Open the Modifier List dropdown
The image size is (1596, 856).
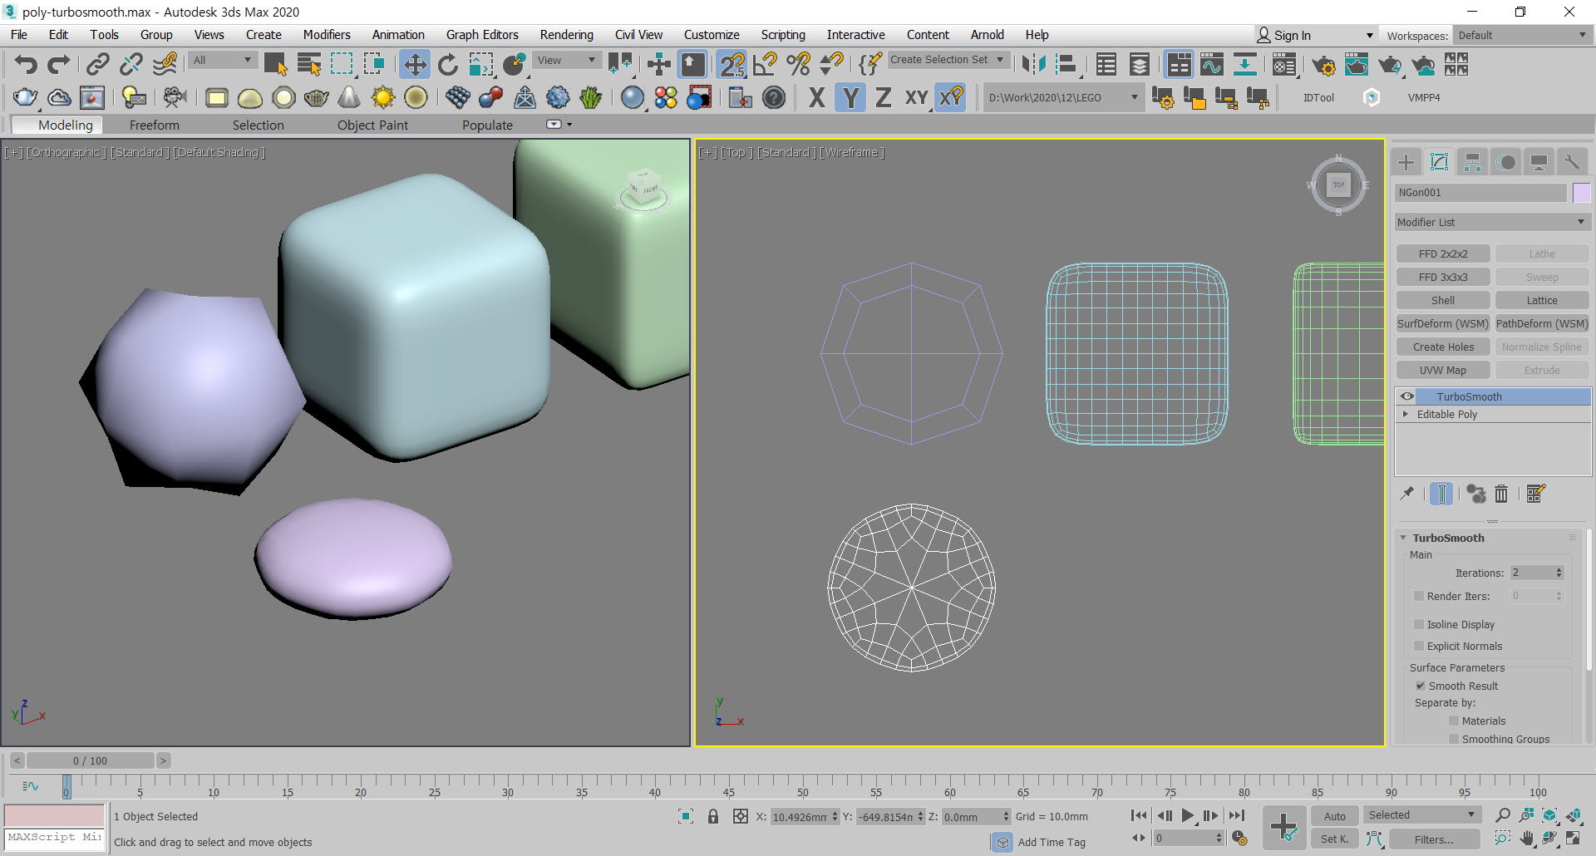1492,222
